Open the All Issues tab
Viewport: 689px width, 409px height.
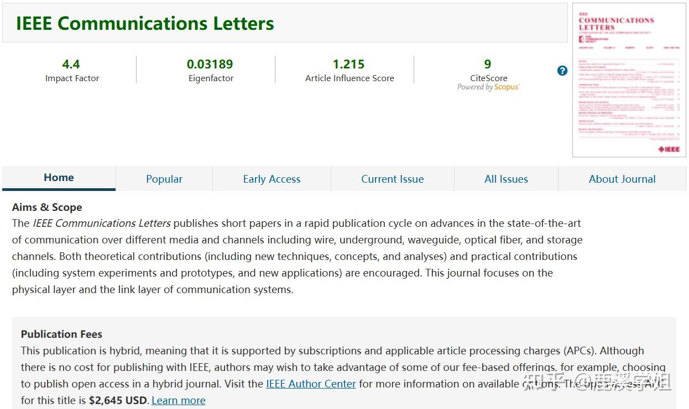coord(506,179)
